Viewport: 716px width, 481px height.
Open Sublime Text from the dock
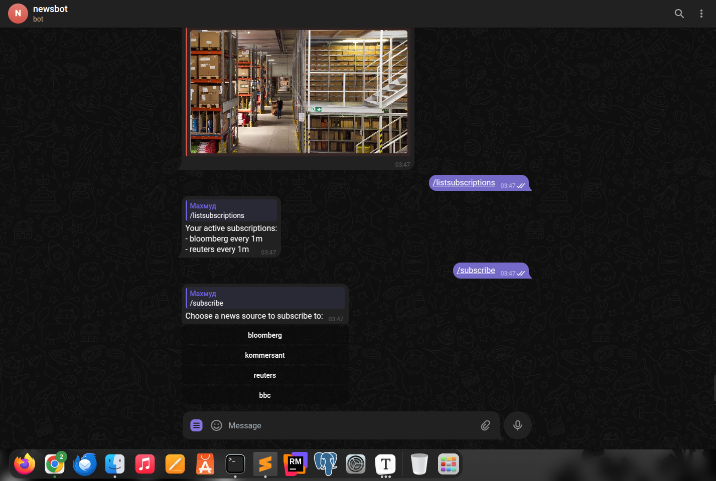265,464
